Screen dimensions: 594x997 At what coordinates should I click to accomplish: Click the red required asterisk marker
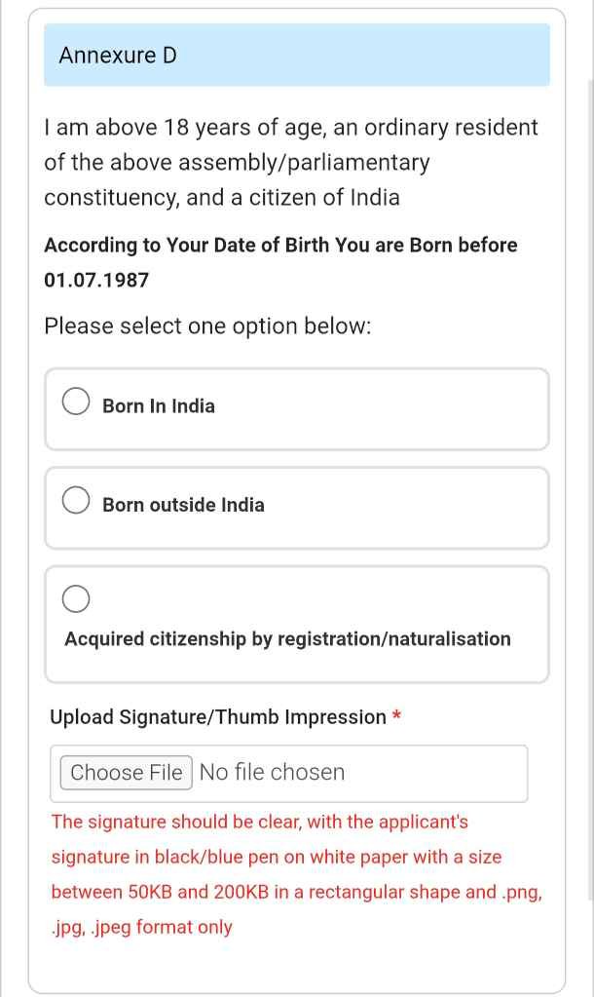click(x=396, y=717)
